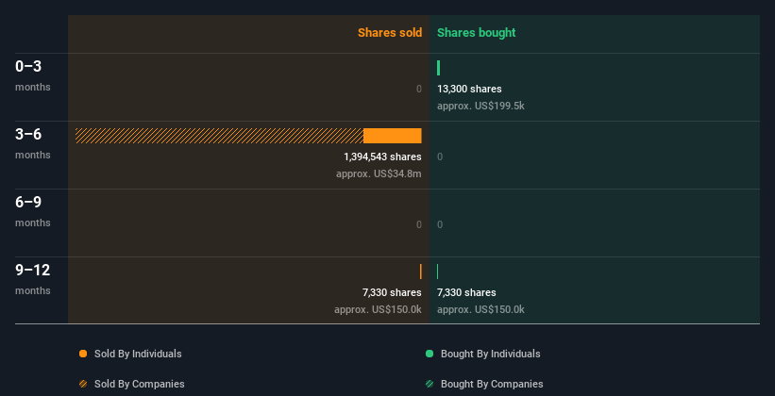The width and height of the screenshot is (775, 396).
Task: Click the thin orange bar in 9–12 months
Action: coord(421,272)
